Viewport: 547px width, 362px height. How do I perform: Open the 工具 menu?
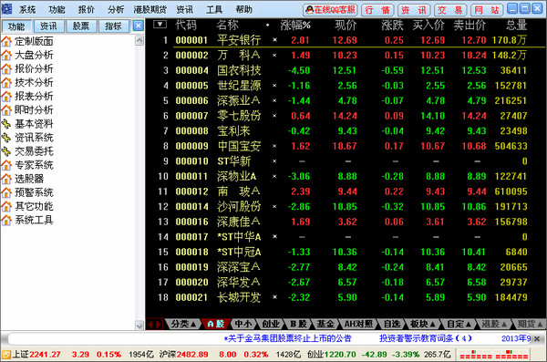pyautogui.click(x=214, y=9)
